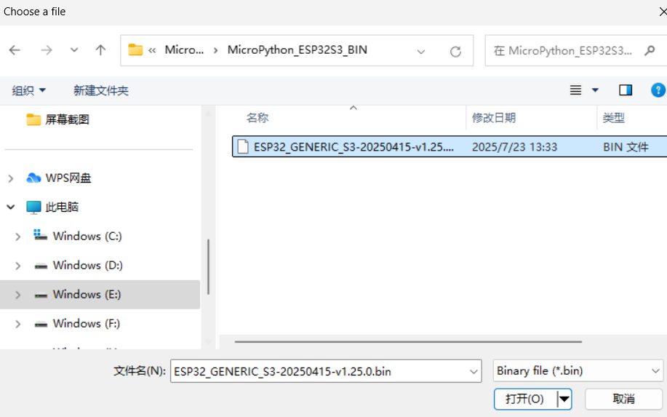
Task: Change view using the list view icon
Action: pos(575,90)
